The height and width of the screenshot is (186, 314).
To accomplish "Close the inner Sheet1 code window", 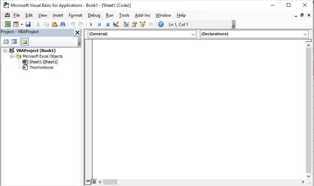I will pos(309,15).
